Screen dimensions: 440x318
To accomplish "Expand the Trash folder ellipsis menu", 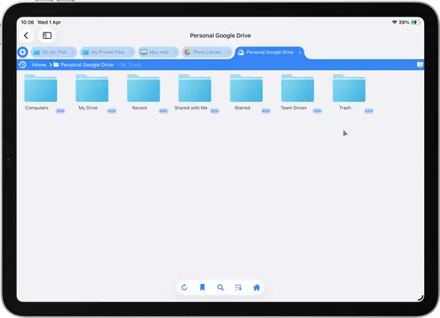I will [x=369, y=110].
